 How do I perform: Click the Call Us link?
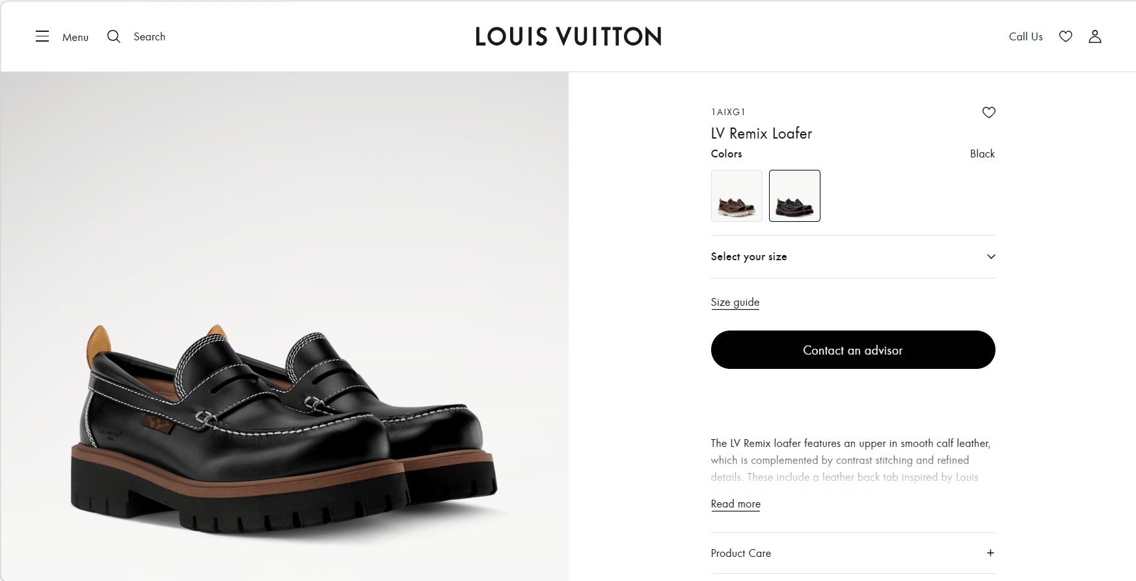[x=1025, y=36]
